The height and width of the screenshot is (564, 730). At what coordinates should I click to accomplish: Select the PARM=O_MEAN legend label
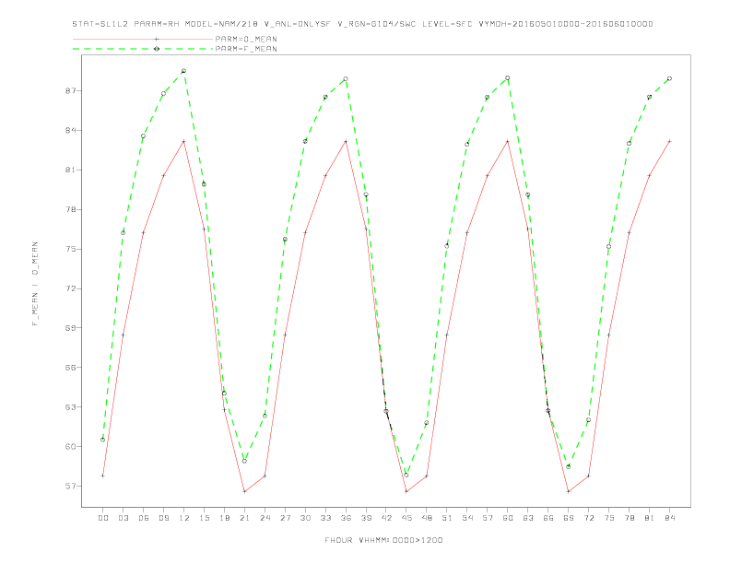246,39
